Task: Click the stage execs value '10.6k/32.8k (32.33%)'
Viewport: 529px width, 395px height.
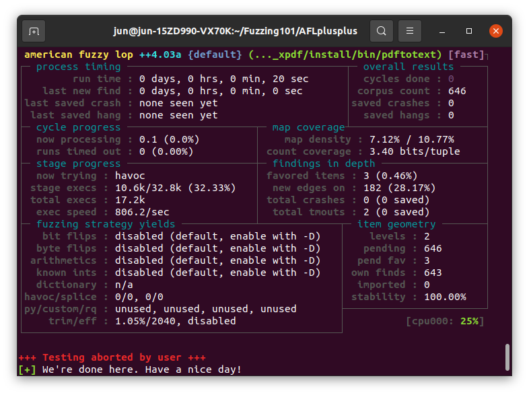Action: coord(176,188)
